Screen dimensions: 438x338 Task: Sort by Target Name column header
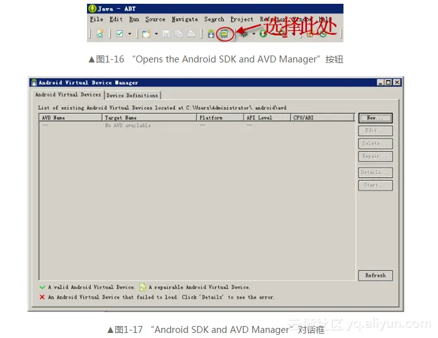(x=149, y=118)
